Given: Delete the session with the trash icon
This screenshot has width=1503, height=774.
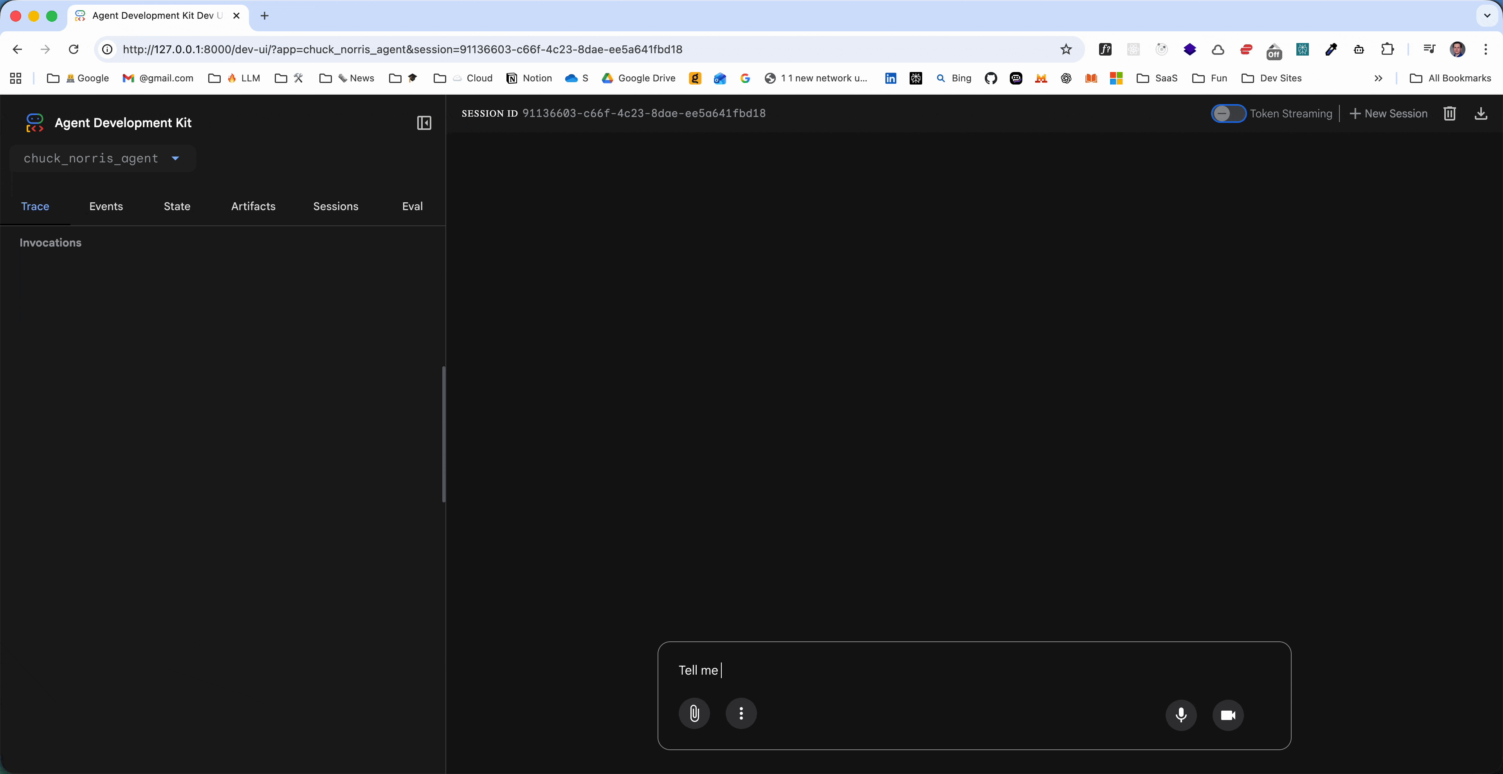Looking at the screenshot, I should [1449, 113].
